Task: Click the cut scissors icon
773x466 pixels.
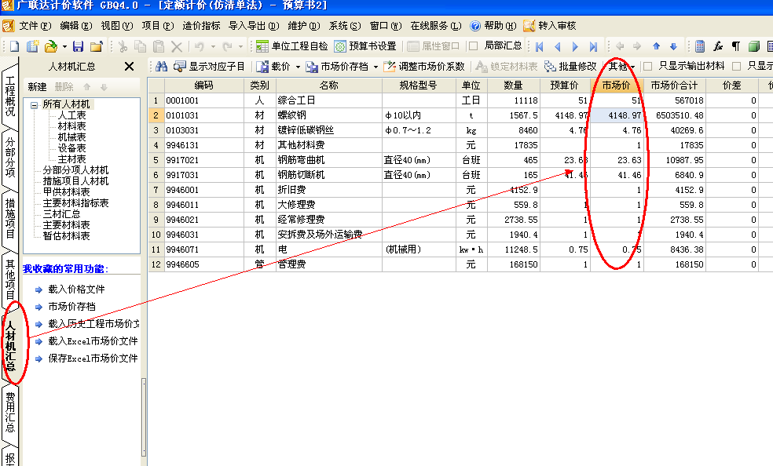Action: point(123,46)
